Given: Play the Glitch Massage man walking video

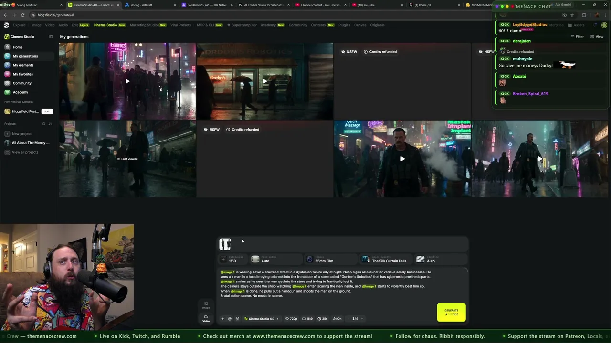Looking at the screenshot, I should point(402,159).
